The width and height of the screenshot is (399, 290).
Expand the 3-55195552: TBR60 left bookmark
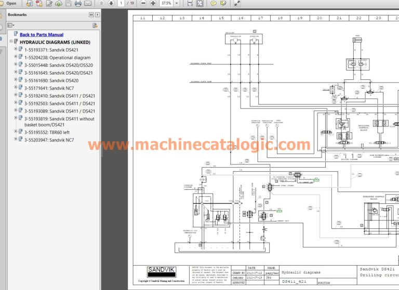coord(16,132)
